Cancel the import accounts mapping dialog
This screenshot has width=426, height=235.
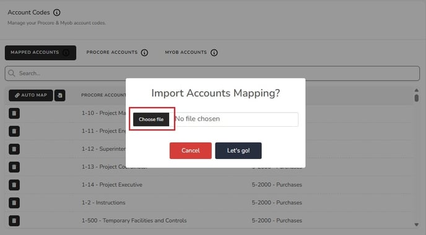pos(191,151)
